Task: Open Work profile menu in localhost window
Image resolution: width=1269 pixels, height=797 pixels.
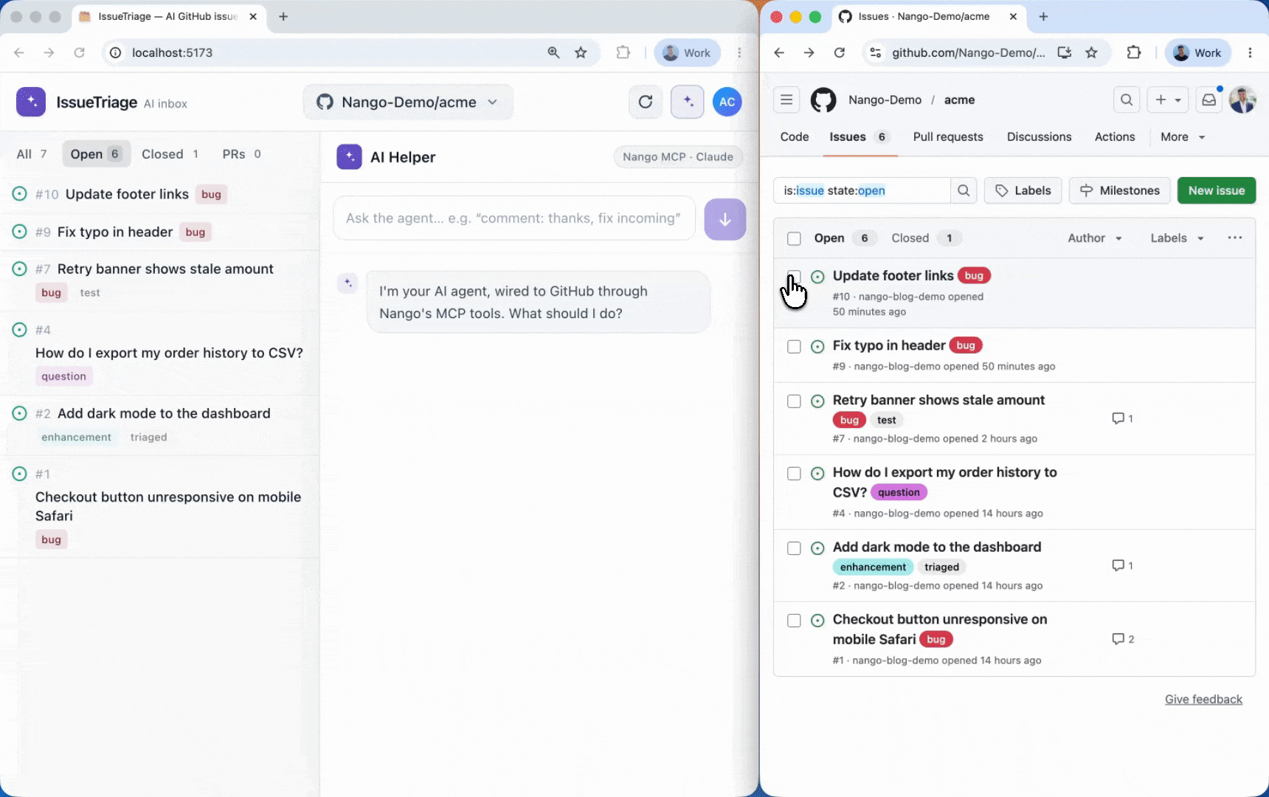Action: 687,52
